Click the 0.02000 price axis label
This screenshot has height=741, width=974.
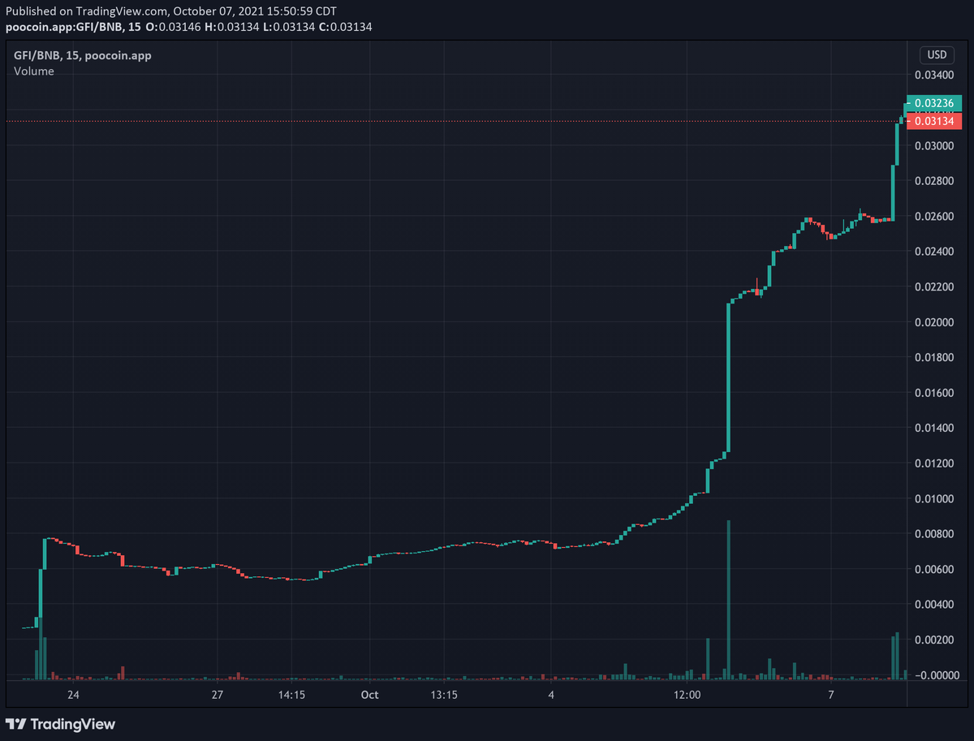point(933,322)
